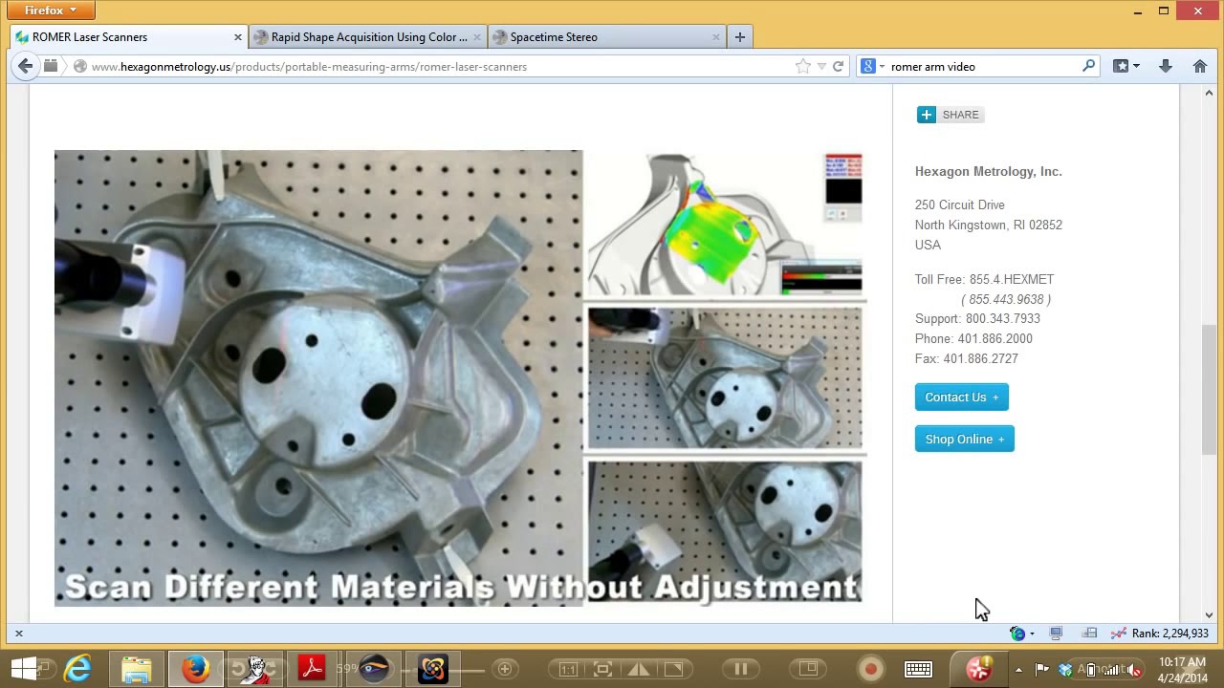Click the SHARE plus button
The width and height of the screenshot is (1224, 688).
point(951,115)
